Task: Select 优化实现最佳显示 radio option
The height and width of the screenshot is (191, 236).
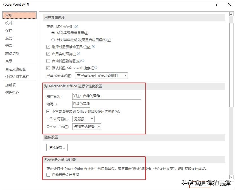Action: [53, 33]
